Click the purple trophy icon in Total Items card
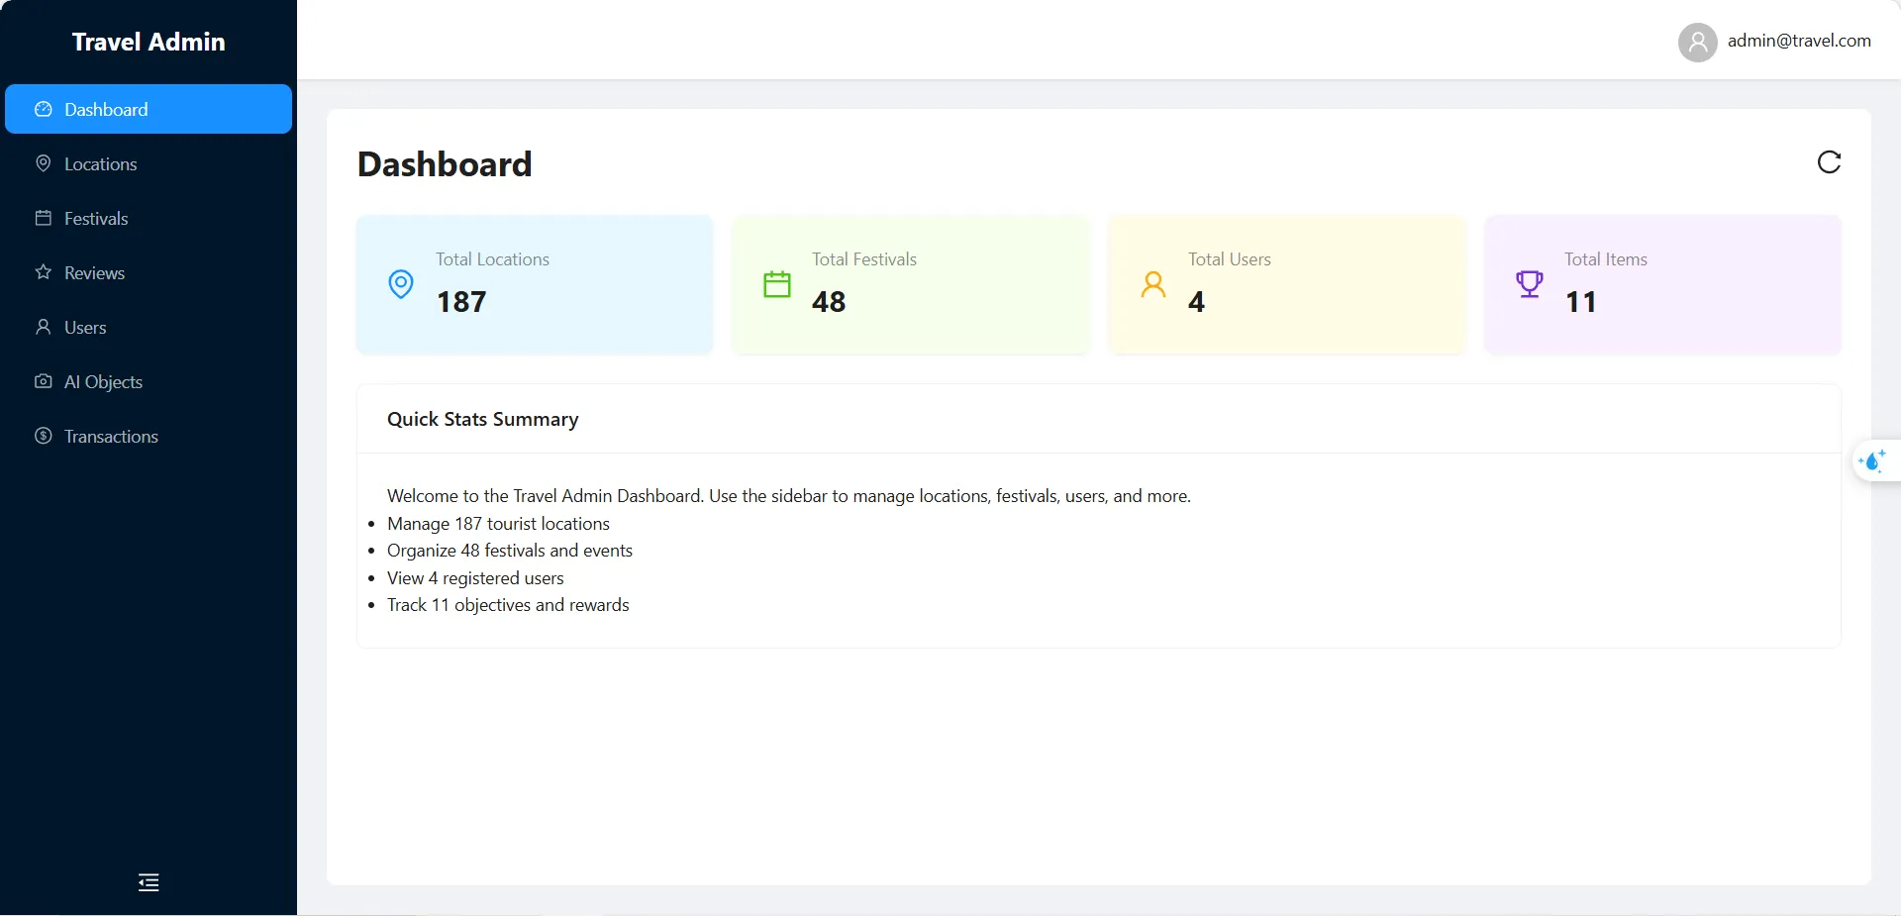Viewport: 1901px width, 916px height. click(1530, 284)
